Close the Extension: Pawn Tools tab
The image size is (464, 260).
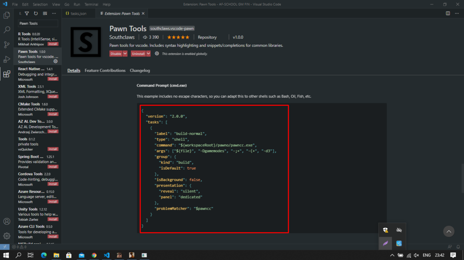point(143,13)
